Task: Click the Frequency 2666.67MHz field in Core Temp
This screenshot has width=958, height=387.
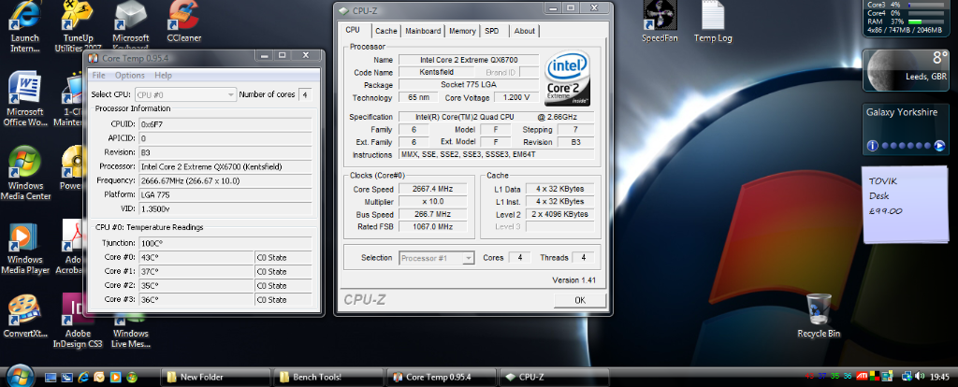Action: click(225, 180)
